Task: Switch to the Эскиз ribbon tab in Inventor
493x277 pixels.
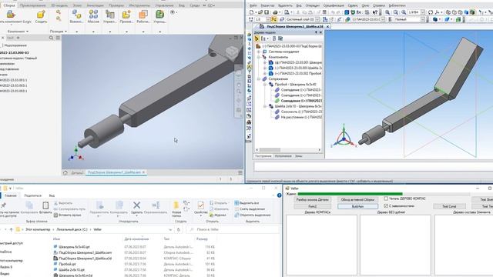Action: 77,5
